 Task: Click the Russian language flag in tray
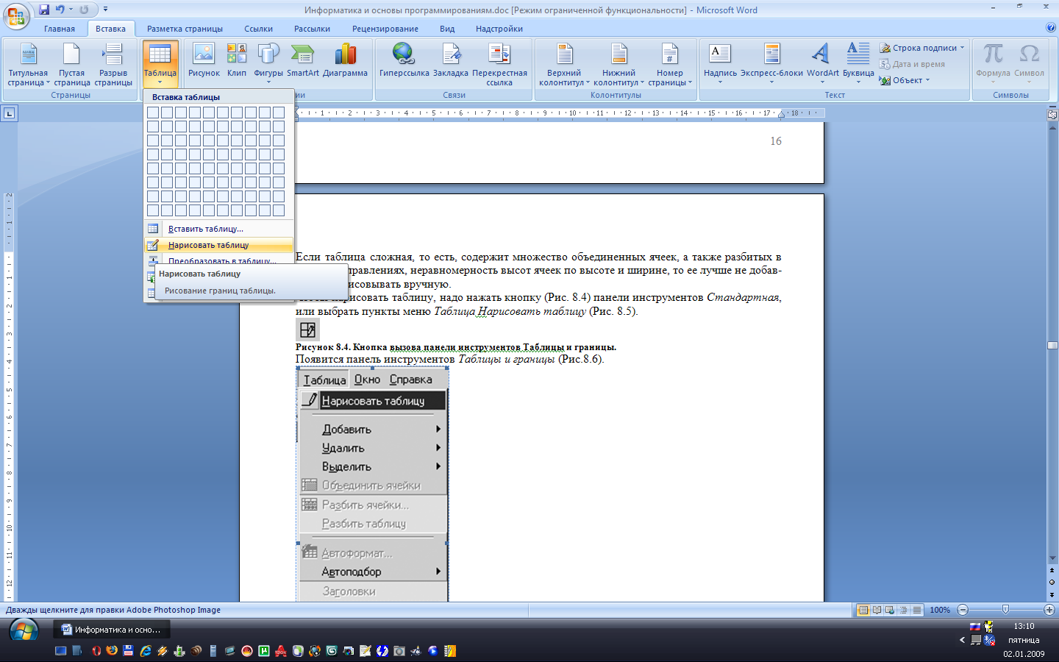point(975,627)
